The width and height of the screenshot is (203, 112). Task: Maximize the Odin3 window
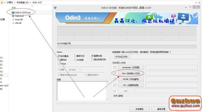[190, 7]
